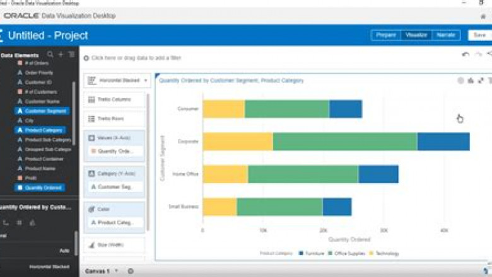This screenshot has height=277, width=492.
Task: Click the search icon in Data Elements
Action: pyautogui.click(x=50, y=55)
